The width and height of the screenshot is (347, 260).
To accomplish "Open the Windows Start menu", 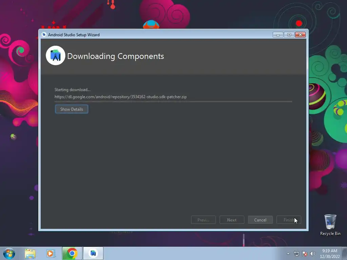I will pyautogui.click(x=9, y=253).
